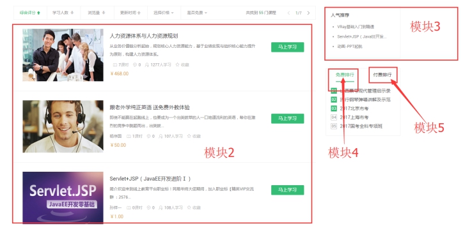Open recommended Servlet+JSP（JavaEE开发... link
This screenshot has height=233, width=472.
361,36
